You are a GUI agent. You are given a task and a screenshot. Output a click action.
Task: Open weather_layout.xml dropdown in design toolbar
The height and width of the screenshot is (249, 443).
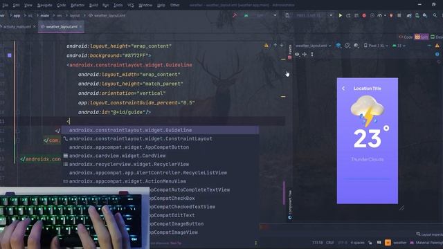pyautogui.click(x=314, y=46)
